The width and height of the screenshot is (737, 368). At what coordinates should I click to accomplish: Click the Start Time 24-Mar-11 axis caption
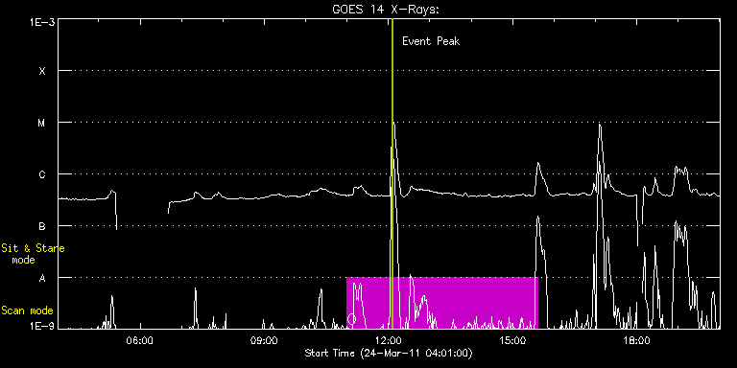[389, 353]
